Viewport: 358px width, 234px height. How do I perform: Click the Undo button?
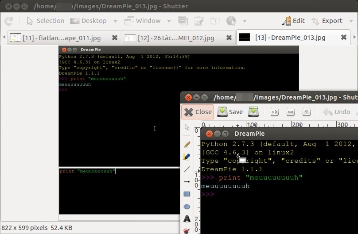point(337,112)
